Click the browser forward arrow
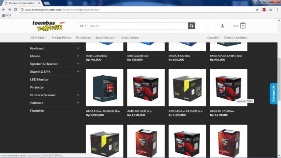This screenshot has height=158, width=281. 10,10
